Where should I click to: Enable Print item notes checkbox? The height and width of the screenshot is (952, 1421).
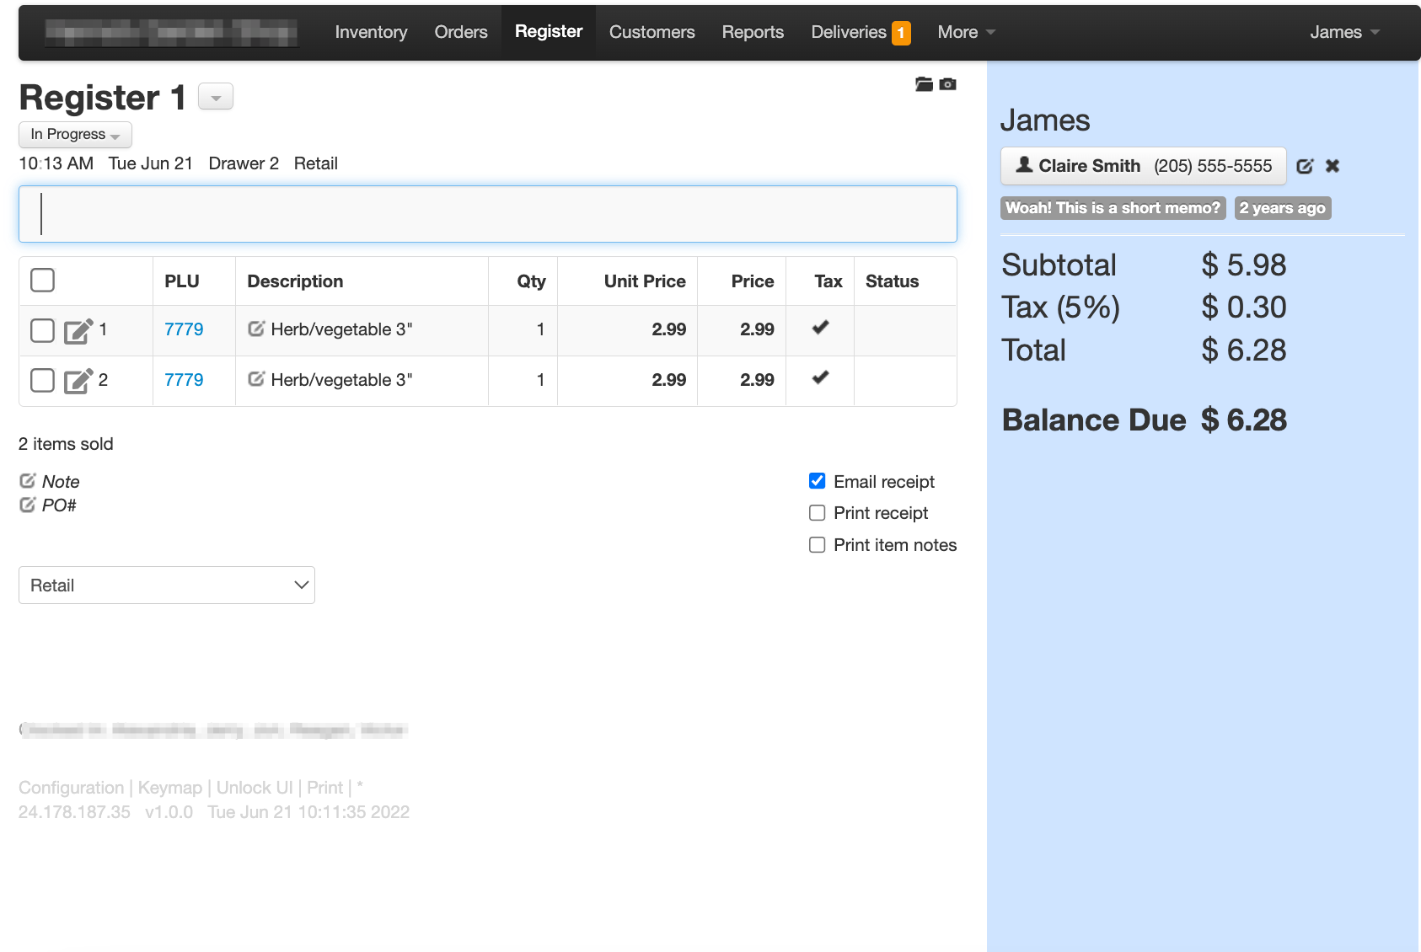817,545
